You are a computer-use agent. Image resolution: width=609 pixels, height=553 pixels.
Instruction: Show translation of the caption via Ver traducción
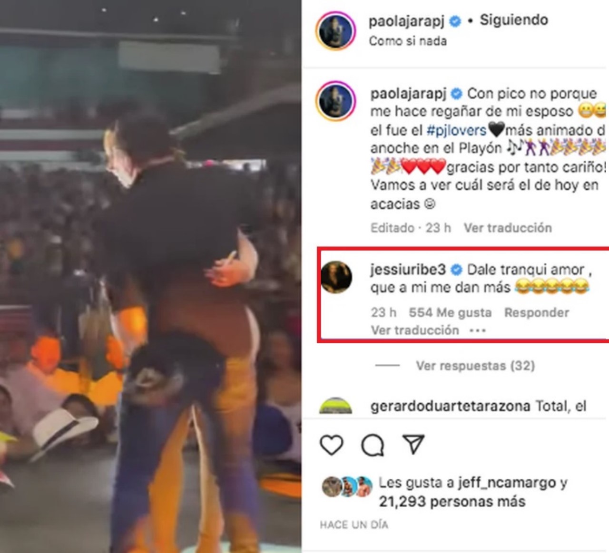508,228
